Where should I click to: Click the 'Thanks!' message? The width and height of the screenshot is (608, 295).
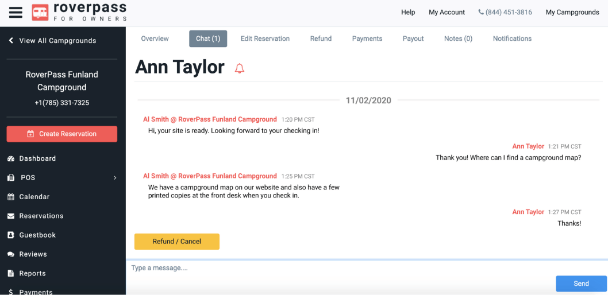(x=569, y=223)
